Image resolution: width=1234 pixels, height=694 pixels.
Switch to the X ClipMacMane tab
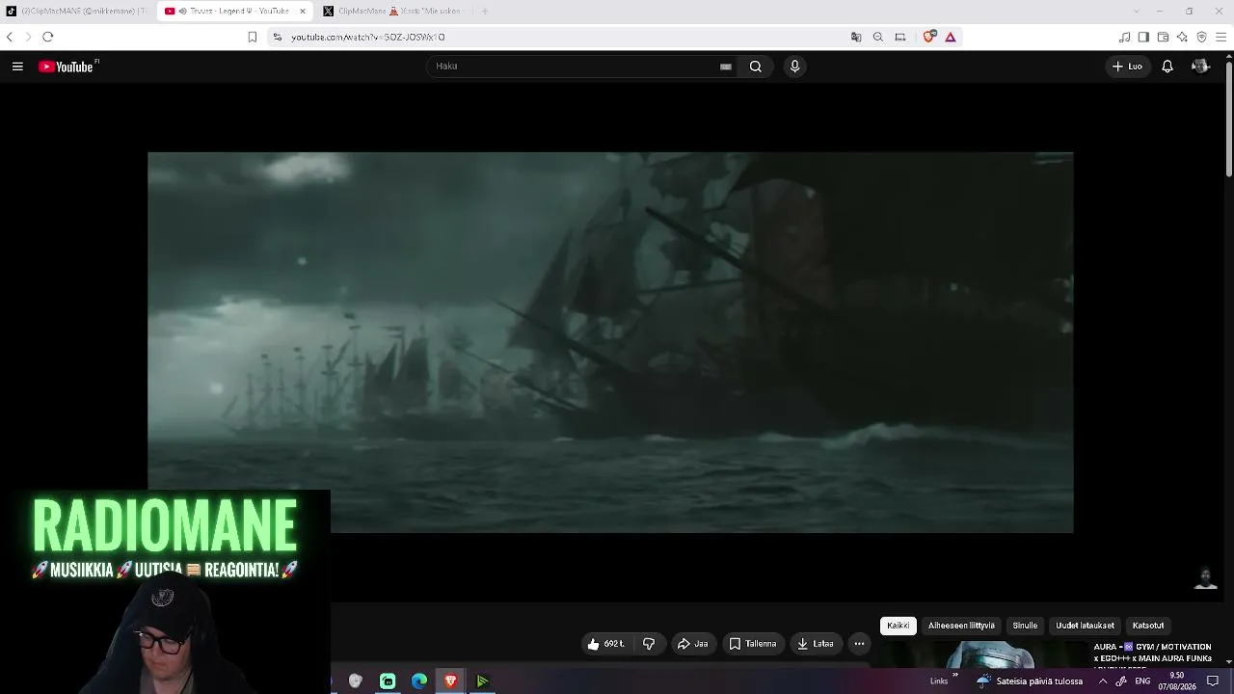(x=393, y=11)
